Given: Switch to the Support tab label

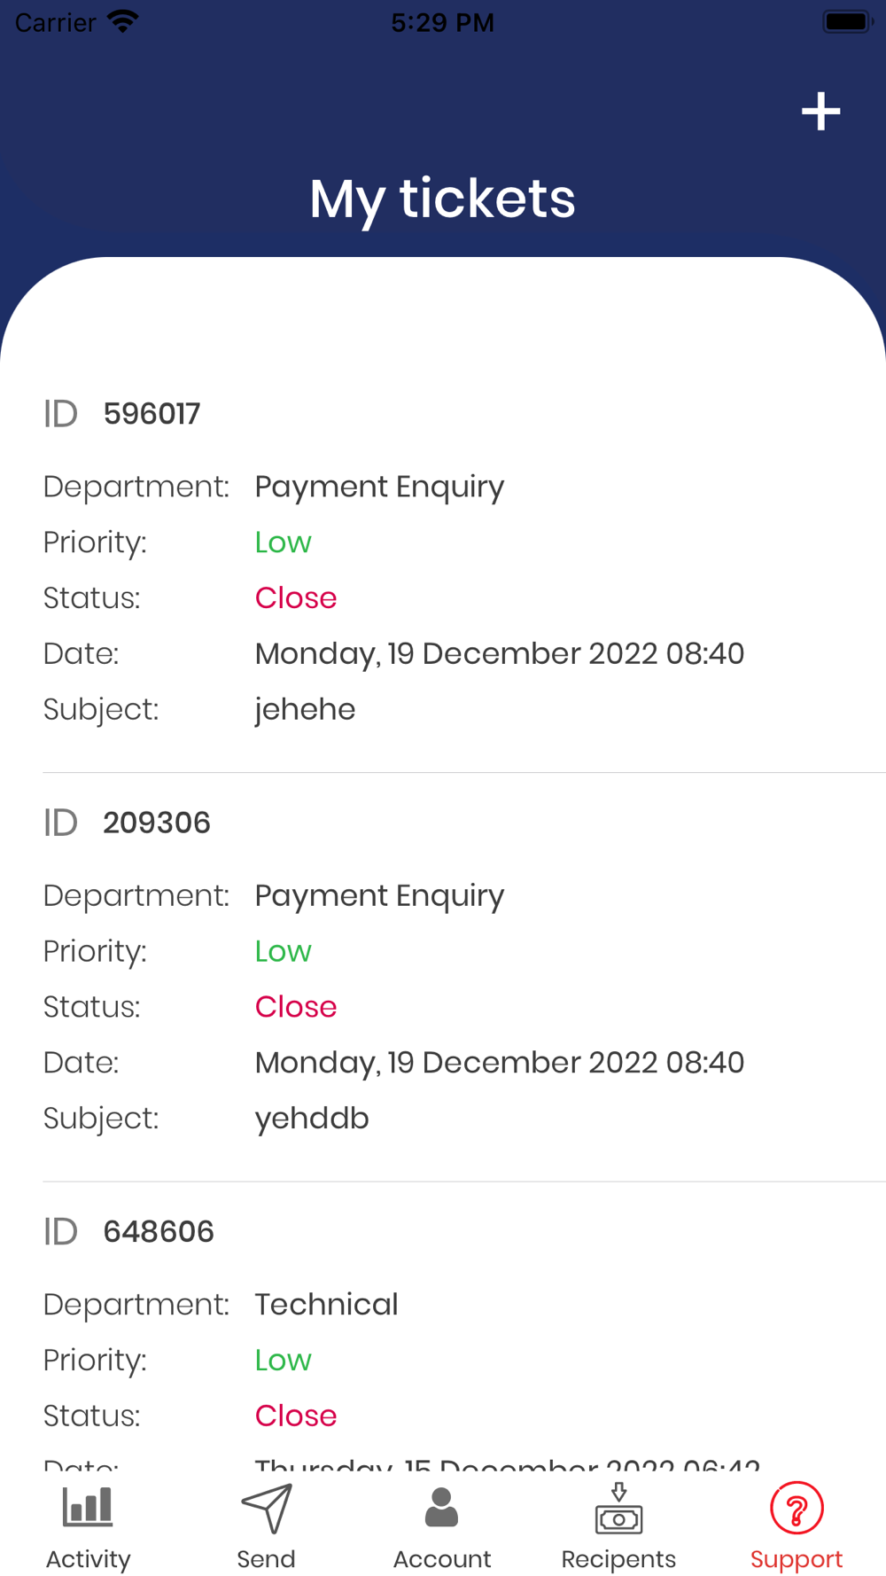Looking at the screenshot, I should tap(797, 1559).
